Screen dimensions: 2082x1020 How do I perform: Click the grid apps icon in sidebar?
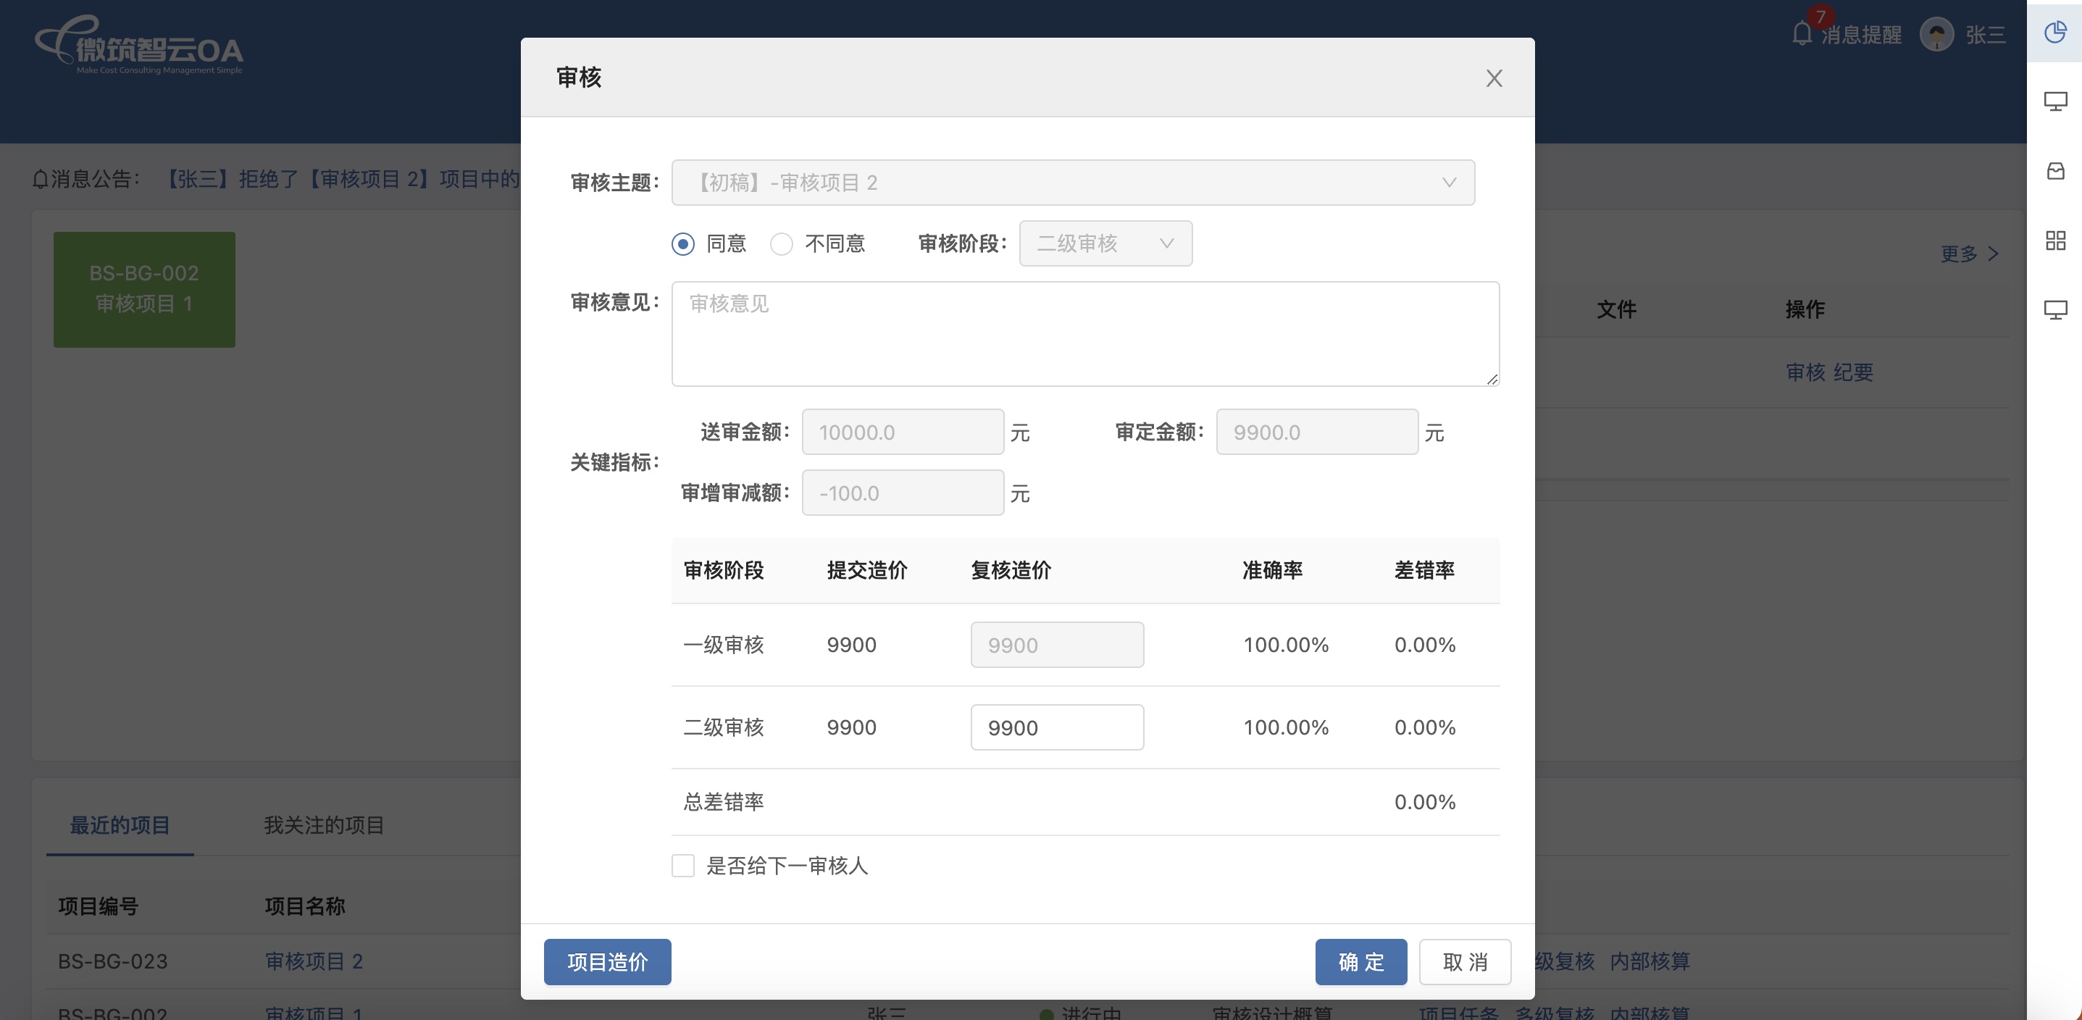tap(2054, 241)
